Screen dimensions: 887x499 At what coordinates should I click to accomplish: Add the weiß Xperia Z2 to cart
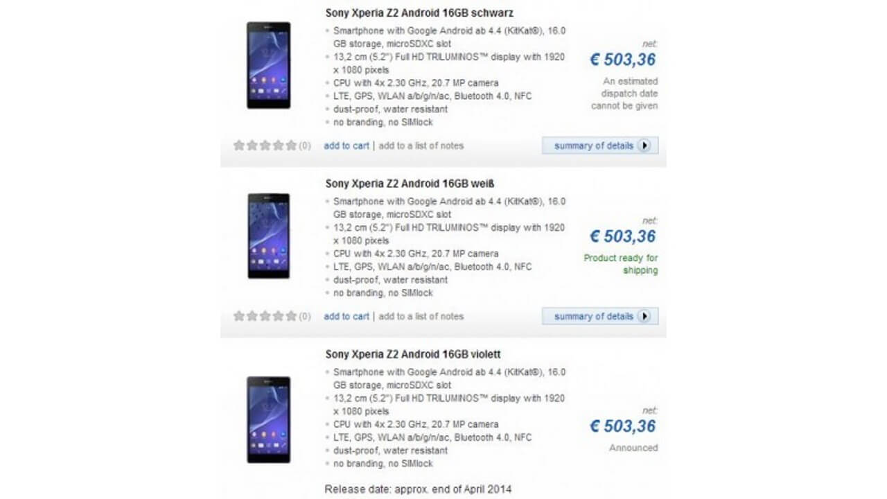click(346, 316)
